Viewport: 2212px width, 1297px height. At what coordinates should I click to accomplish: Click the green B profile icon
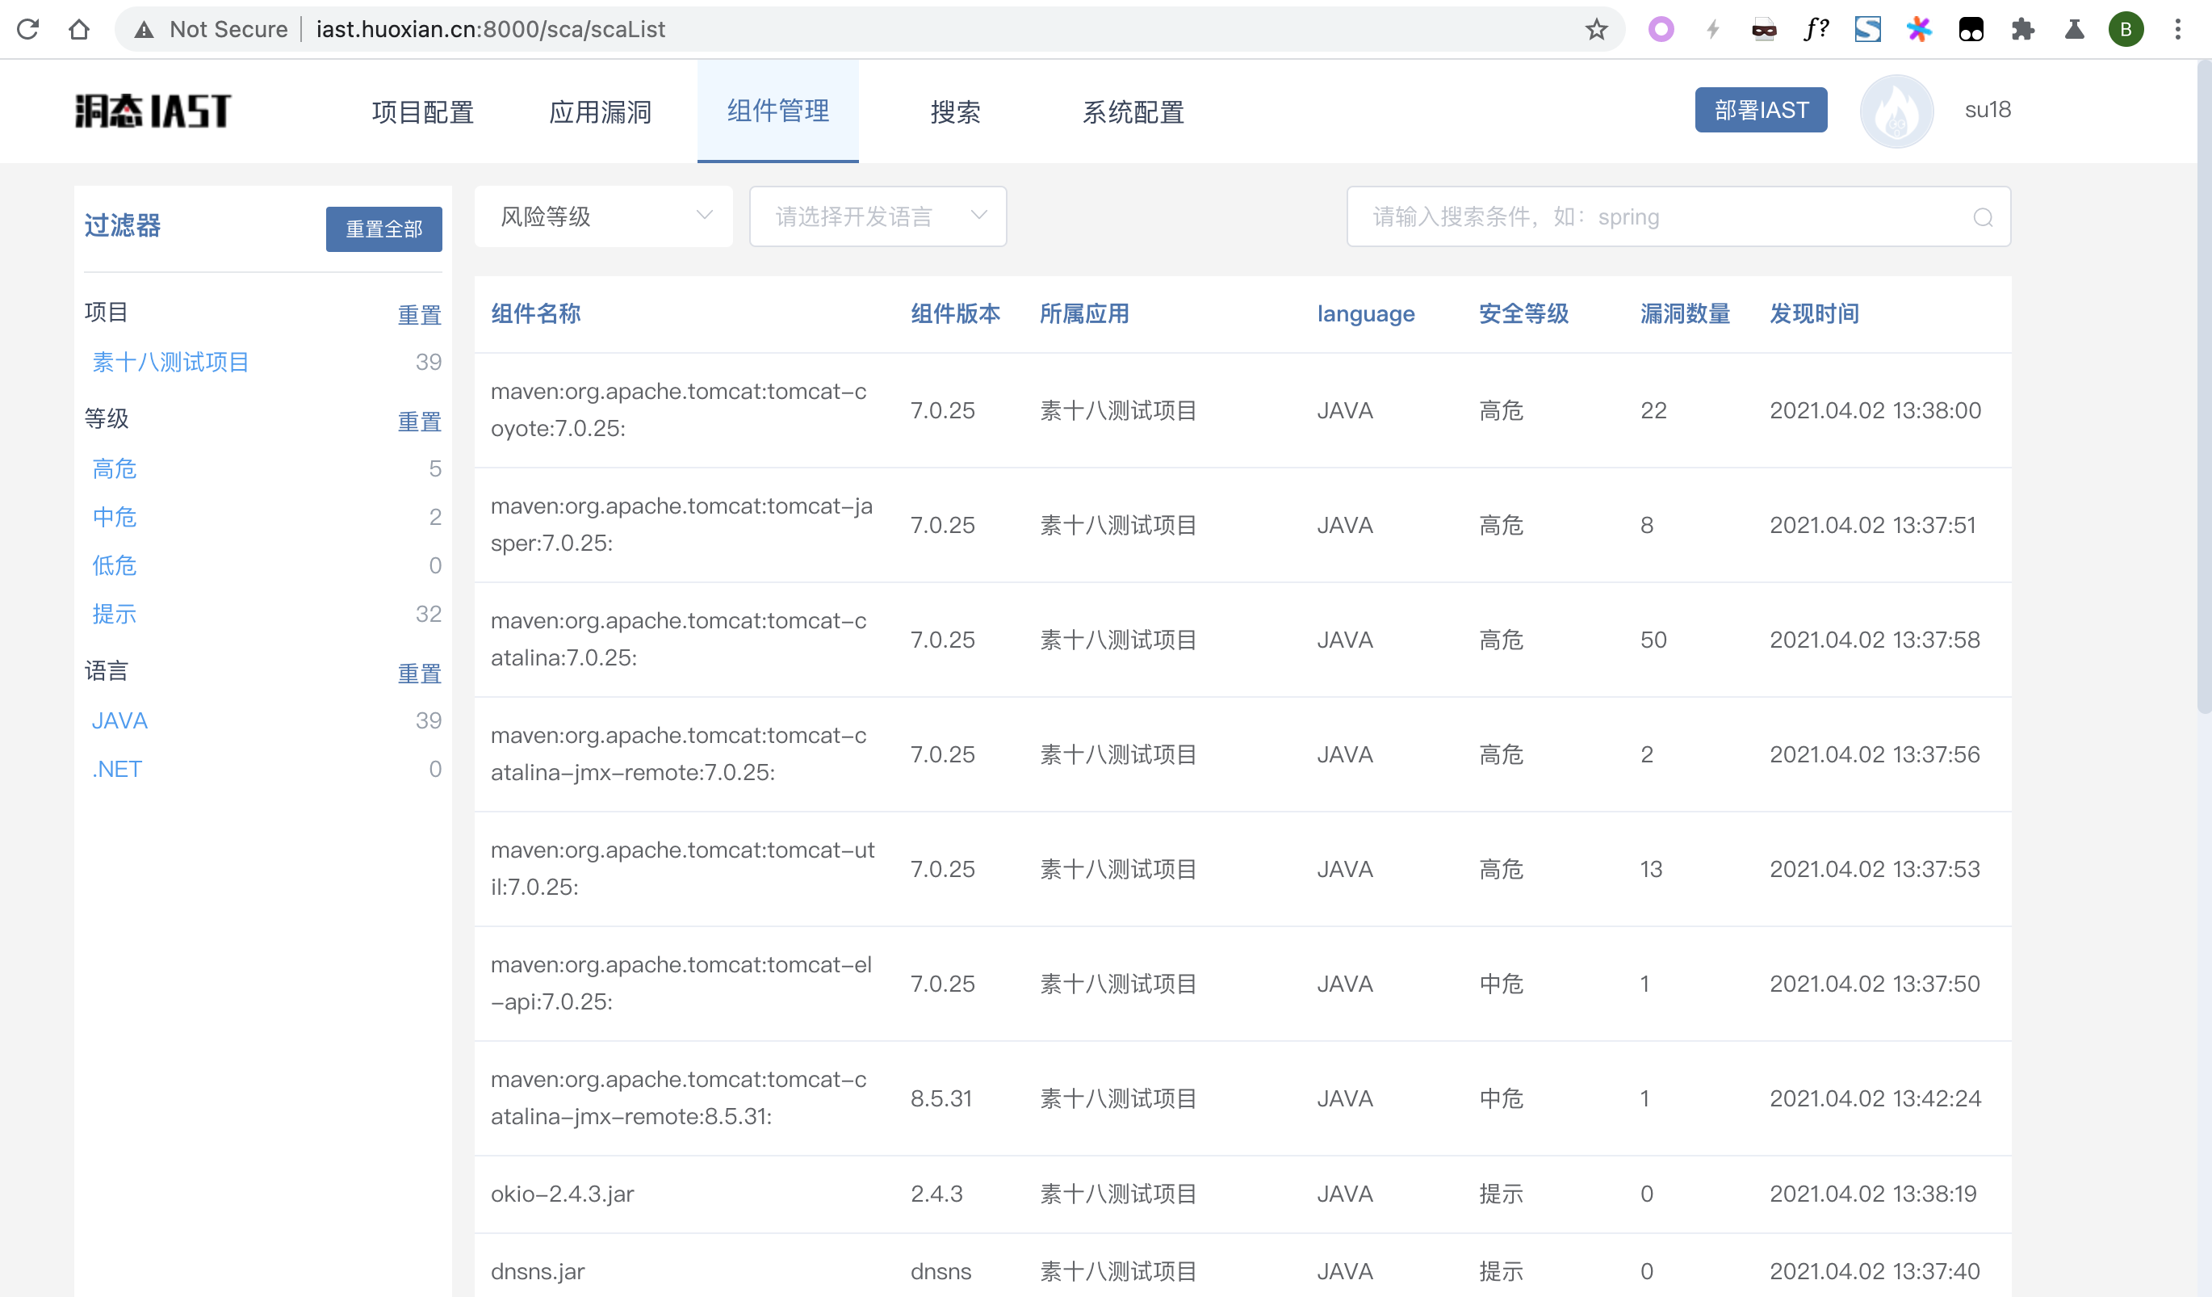click(2125, 29)
